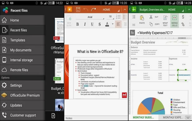Toggle bold formatting
The image size is (192, 121).
point(77,24)
